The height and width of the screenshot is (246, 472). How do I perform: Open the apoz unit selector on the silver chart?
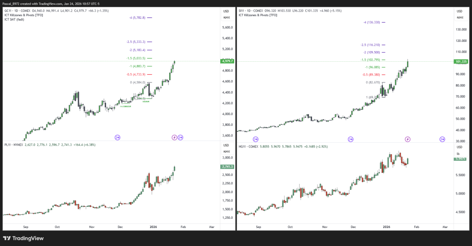(460, 18)
